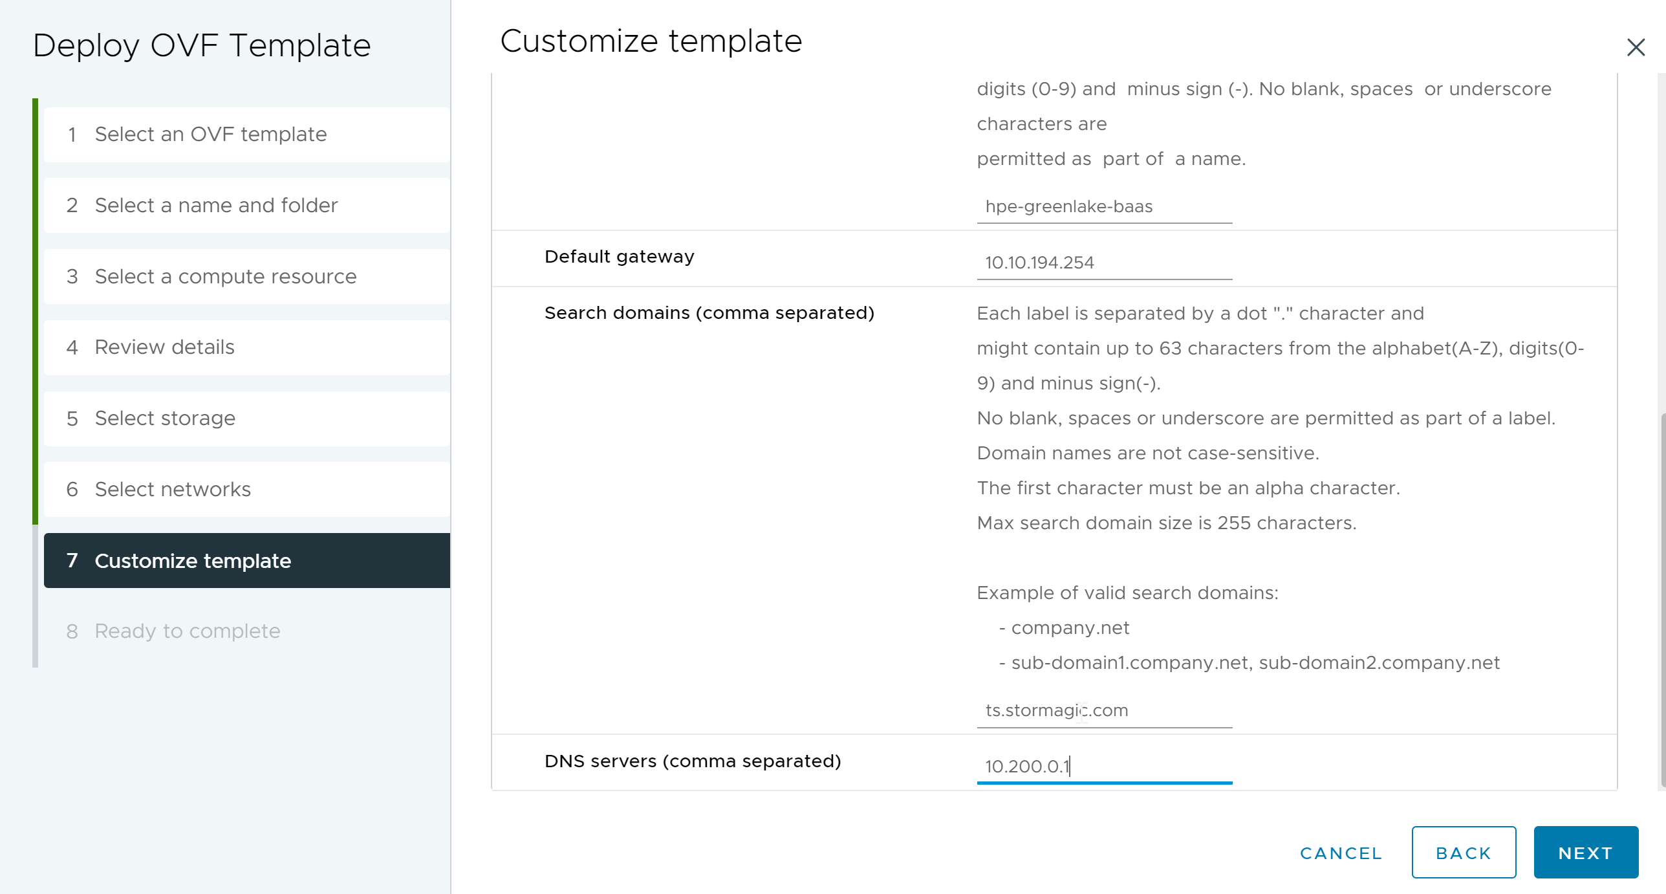Click text Example of valid search domains
This screenshot has height=894, width=1666.
click(1127, 593)
